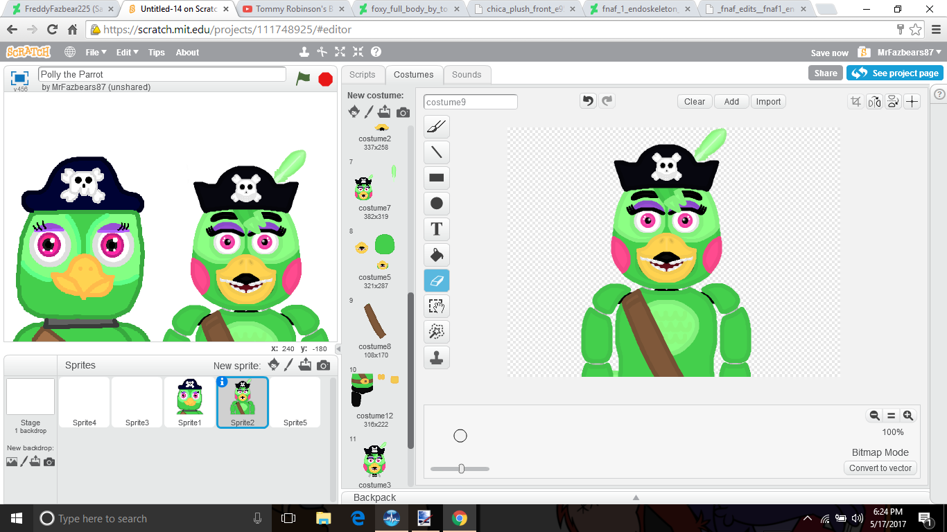Choose backdrop from library
The image size is (947, 532).
click(x=12, y=461)
